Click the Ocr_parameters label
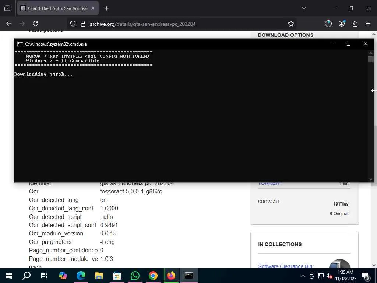The image size is (377, 283). point(50,242)
